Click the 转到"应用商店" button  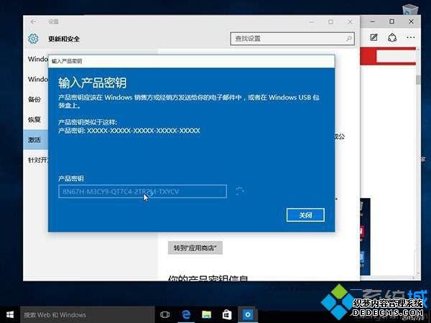tap(195, 248)
